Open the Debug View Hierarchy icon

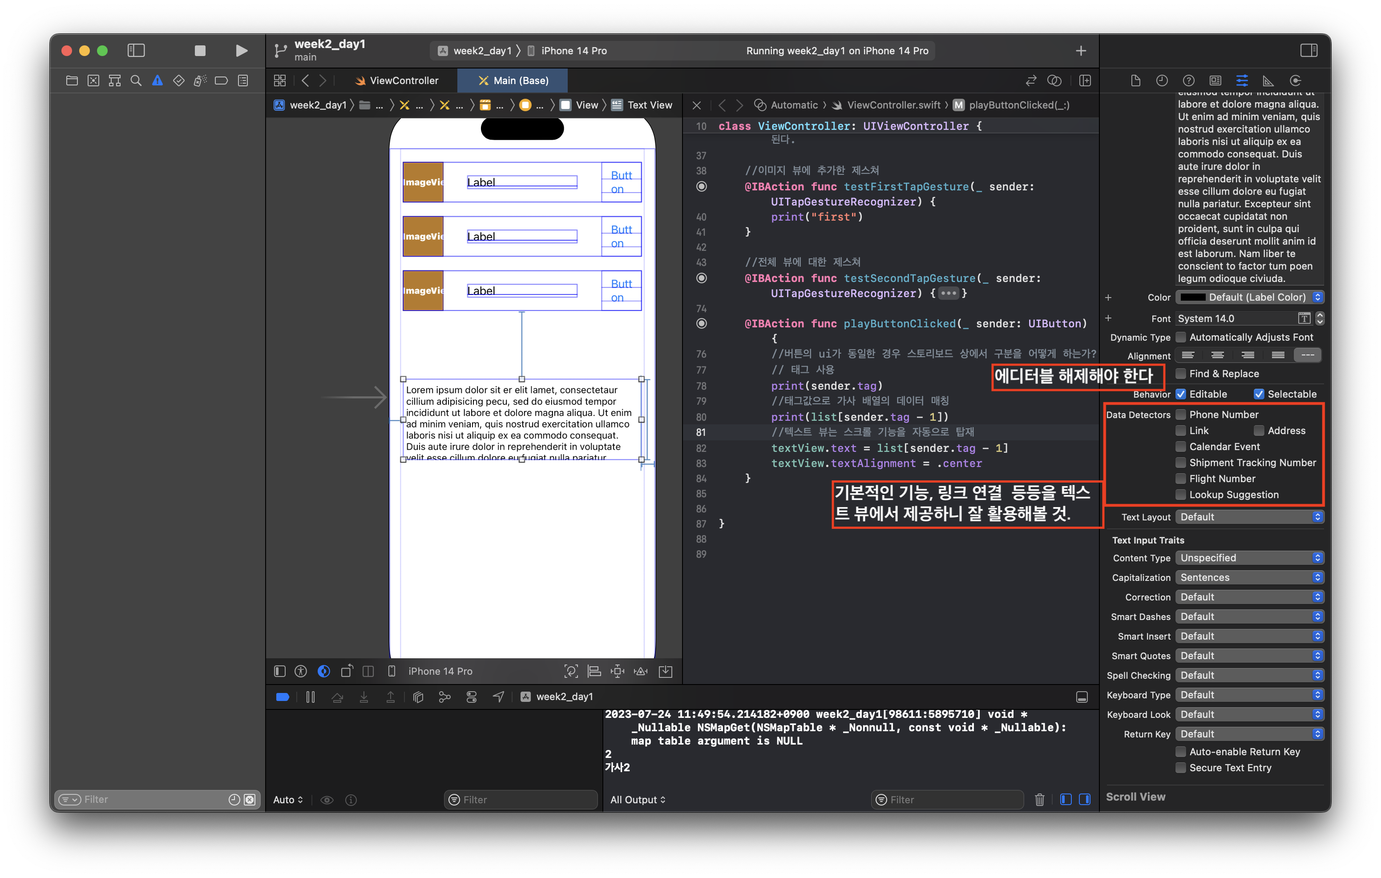pyautogui.click(x=418, y=697)
